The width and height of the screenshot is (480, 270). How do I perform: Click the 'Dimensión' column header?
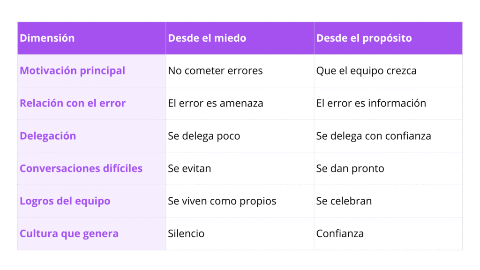(47, 38)
